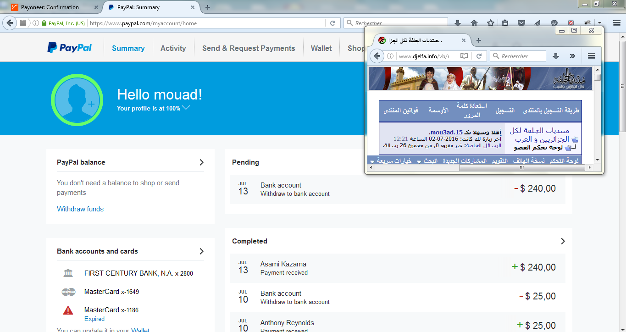Image resolution: width=626 pixels, height=332 pixels.
Task: Reload the PayPal page
Action: click(x=333, y=23)
